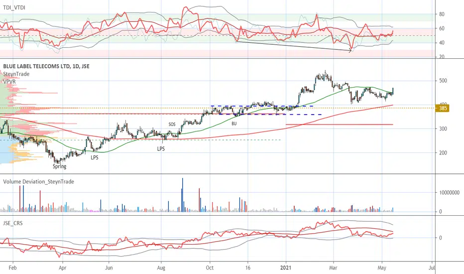
Task: Click the 16 date label on time axis
Action: (x=248, y=268)
